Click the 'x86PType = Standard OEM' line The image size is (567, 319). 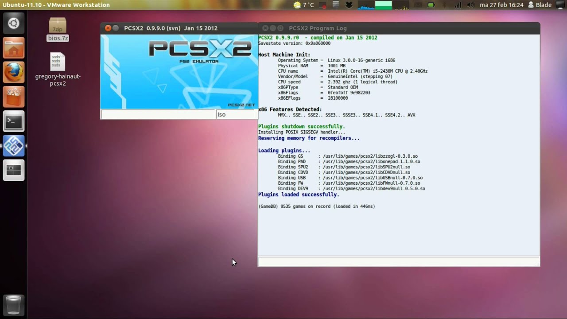tap(318, 87)
